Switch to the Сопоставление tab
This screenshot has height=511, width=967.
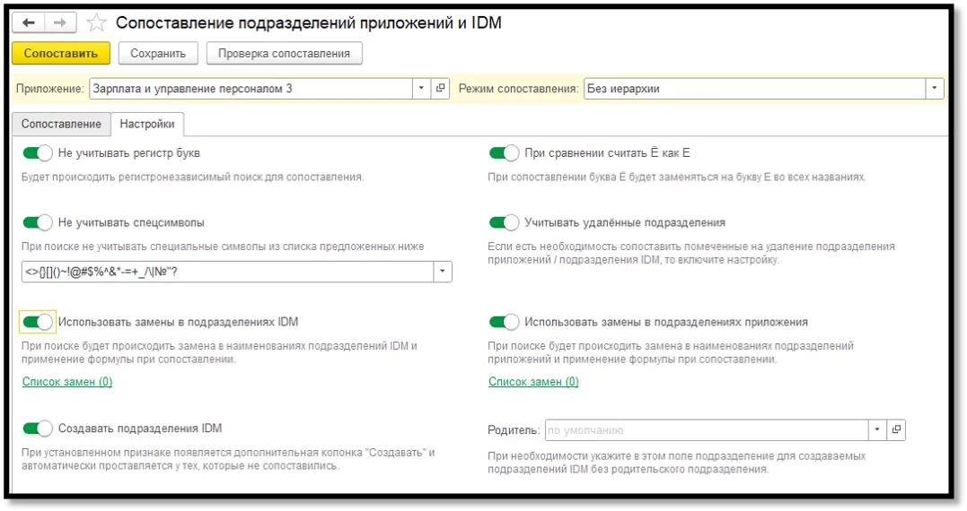tap(61, 124)
